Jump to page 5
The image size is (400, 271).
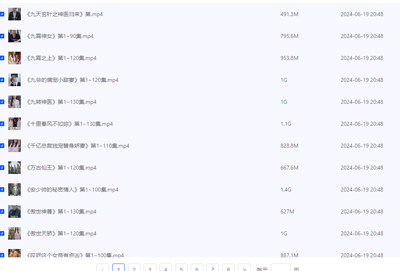click(181, 268)
